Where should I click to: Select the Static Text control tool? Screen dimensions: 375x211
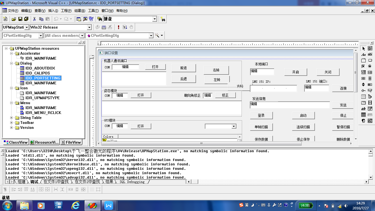pyautogui.click(x=364, y=54)
